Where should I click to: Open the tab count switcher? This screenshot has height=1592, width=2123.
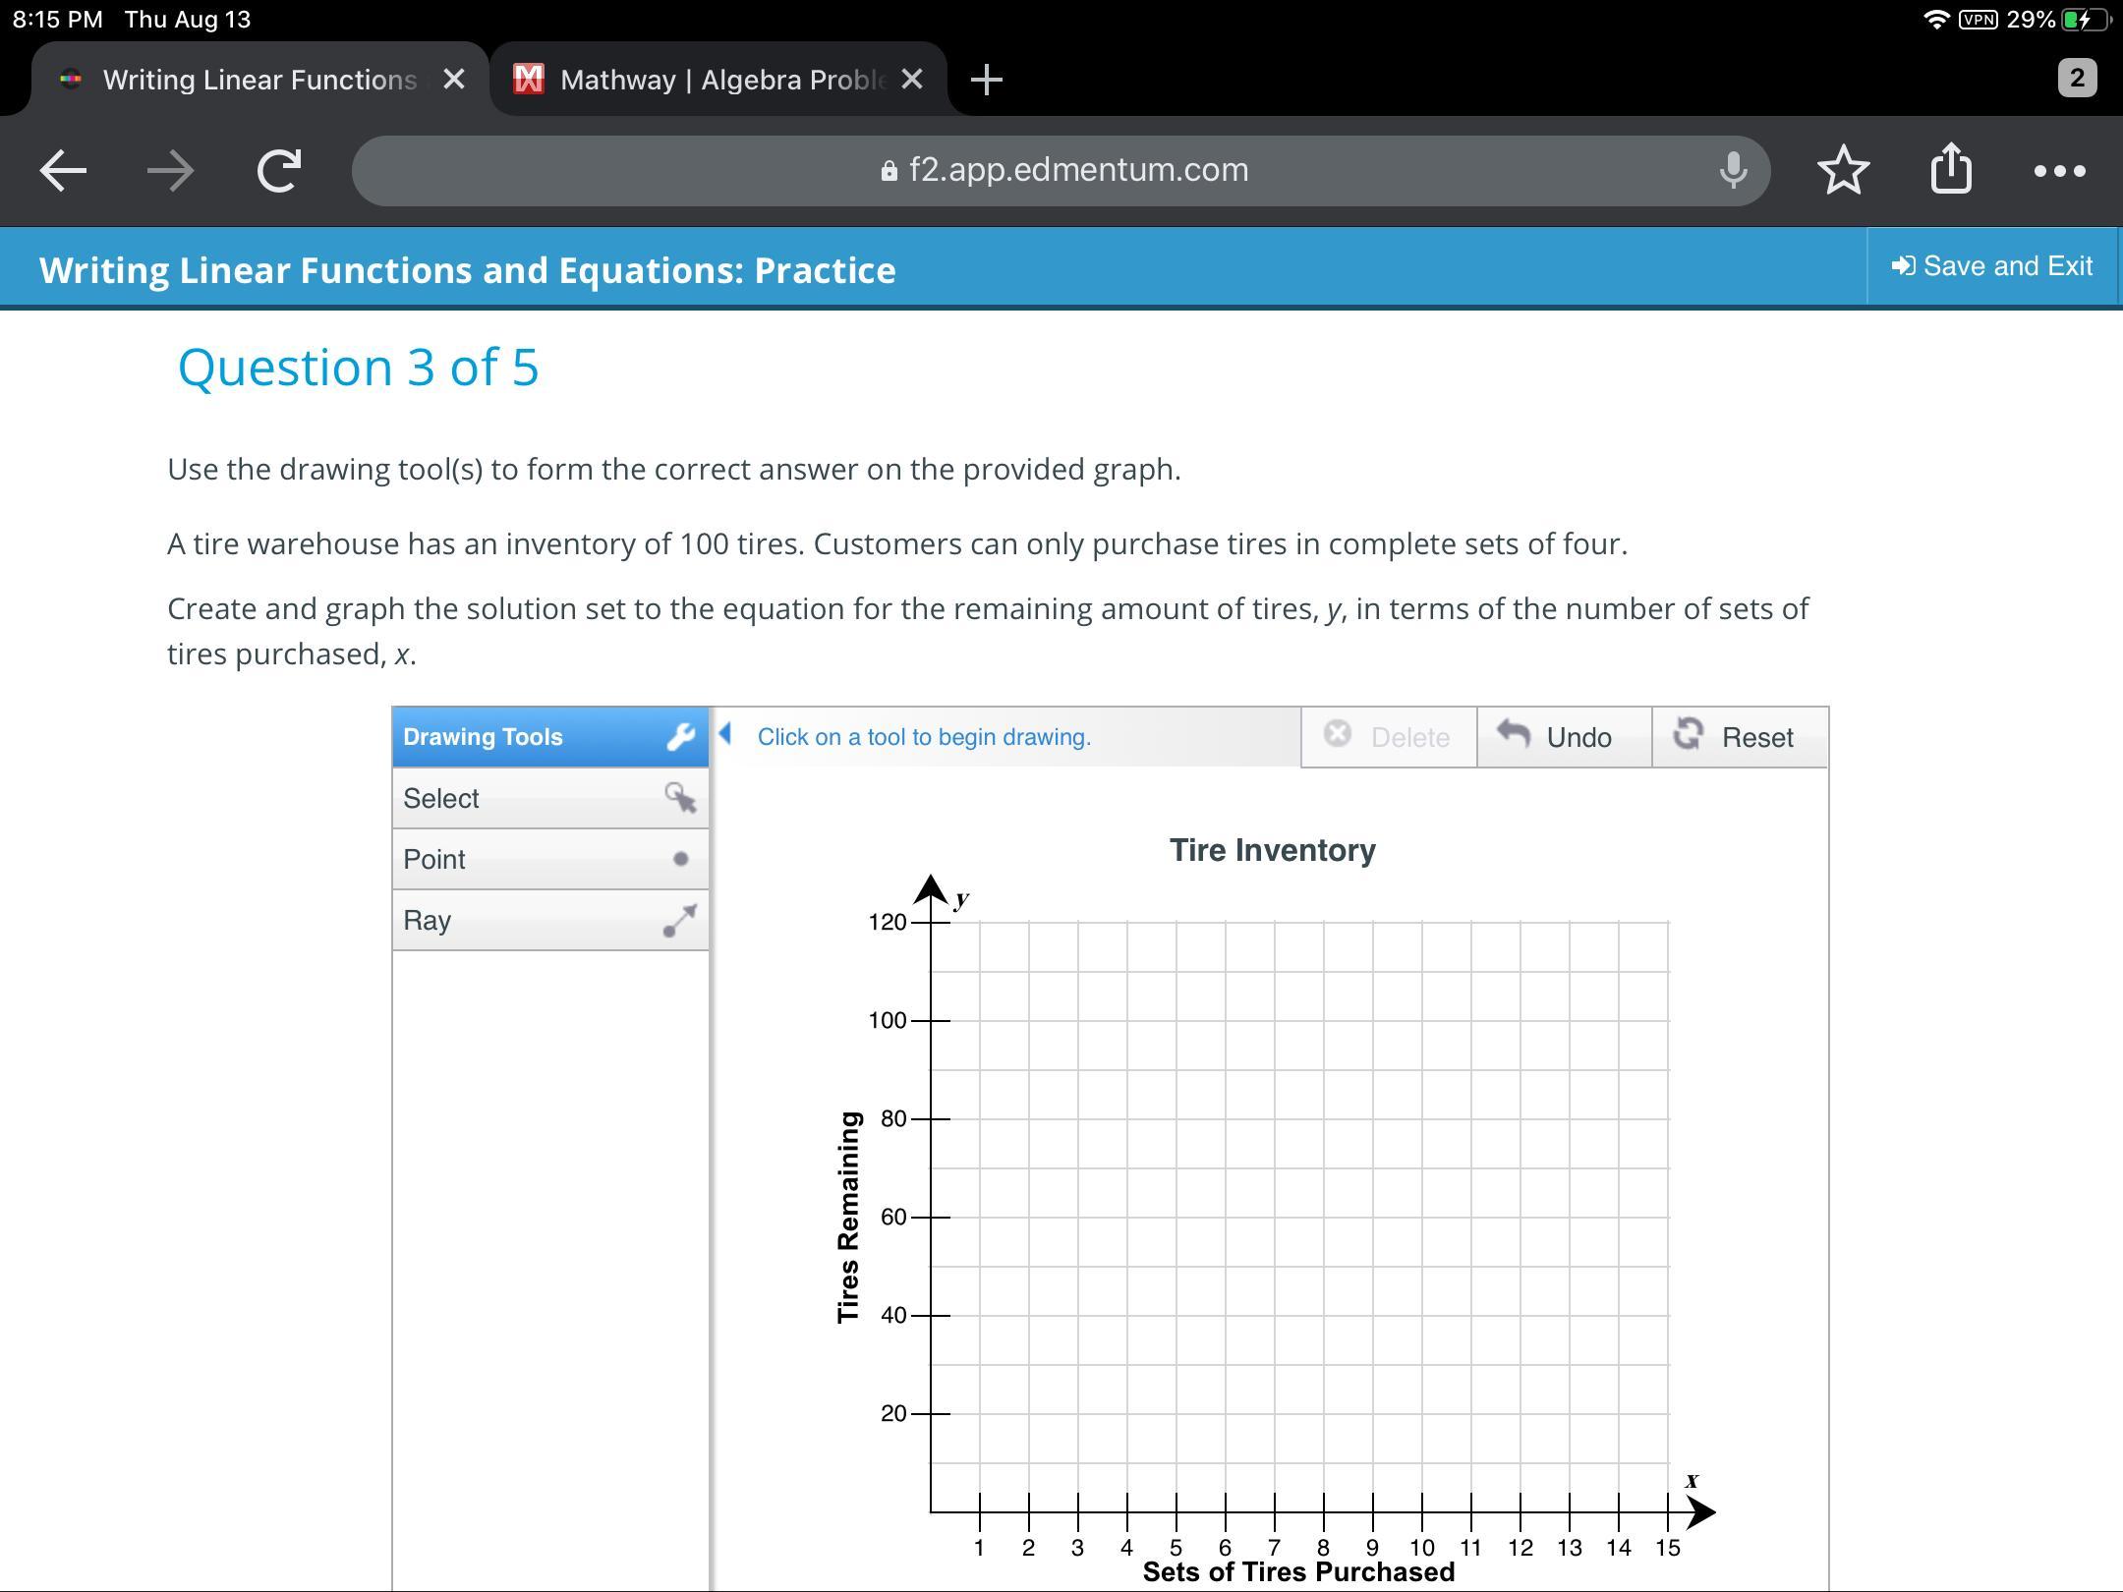click(x=2076, y=78)
